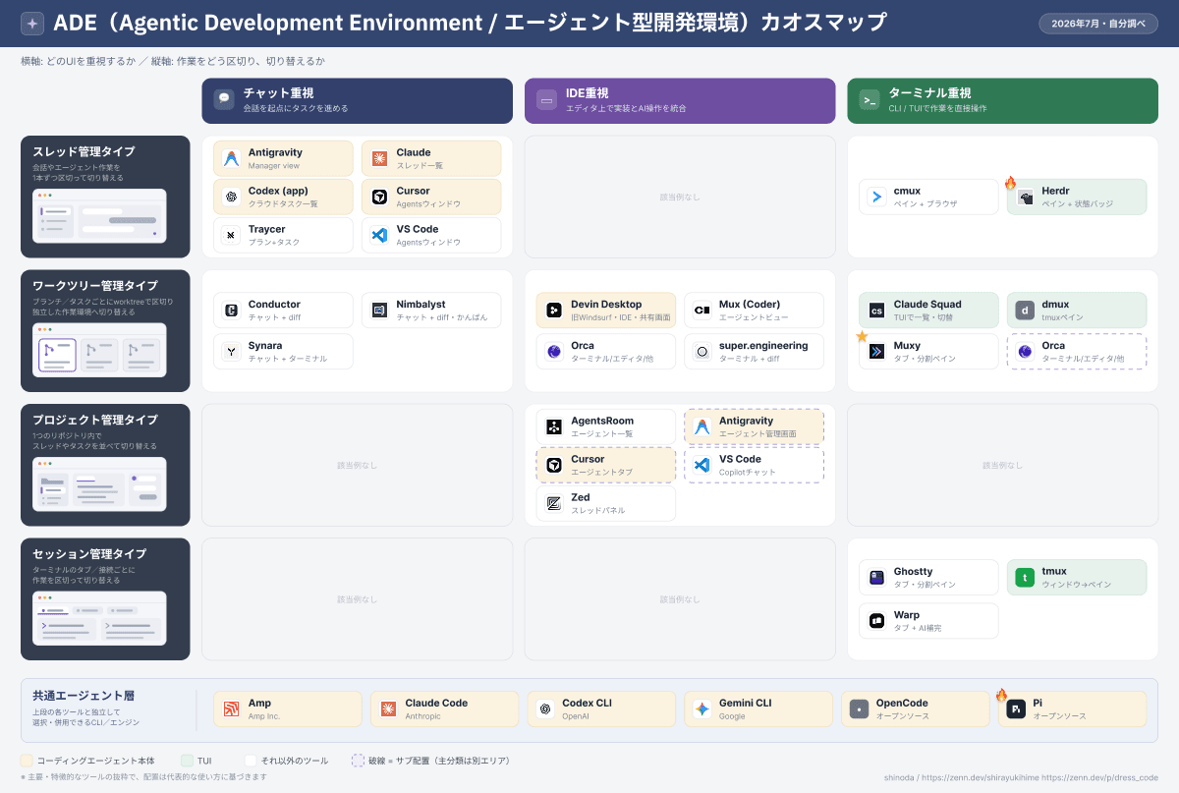Click the AgentsRoom icon
Screen dimensions: 1179x793
pos(554,426)
